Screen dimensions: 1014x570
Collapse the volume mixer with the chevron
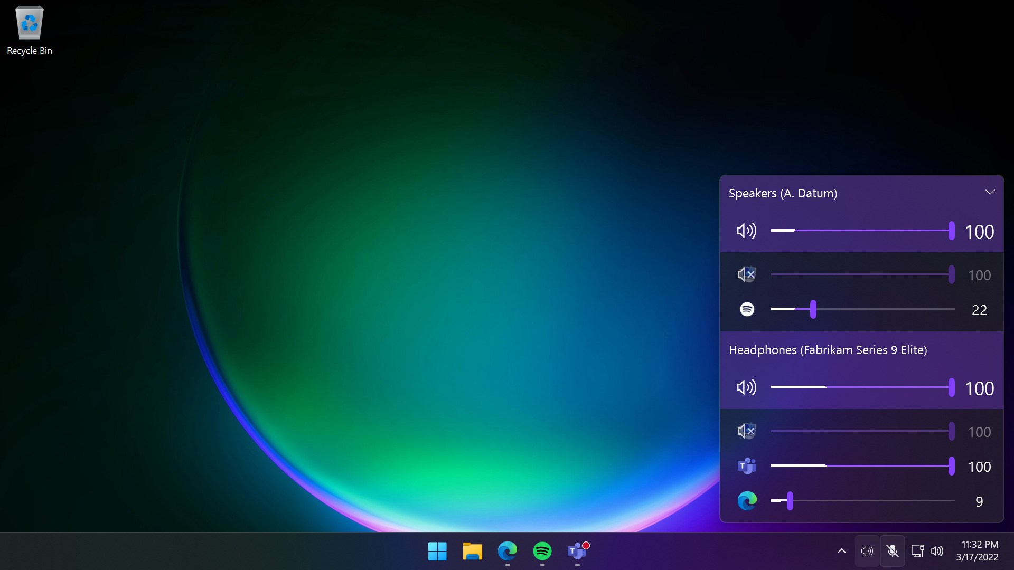990,192
